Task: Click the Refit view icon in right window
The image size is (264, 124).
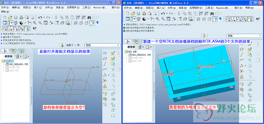Action: [x=168, y=19]
